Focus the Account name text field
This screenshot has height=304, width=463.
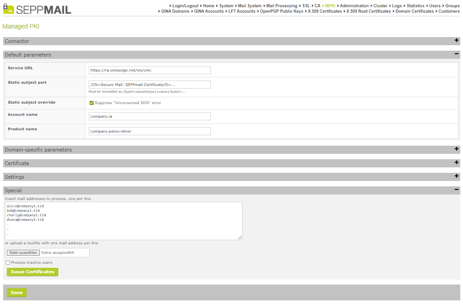(150, 117)
